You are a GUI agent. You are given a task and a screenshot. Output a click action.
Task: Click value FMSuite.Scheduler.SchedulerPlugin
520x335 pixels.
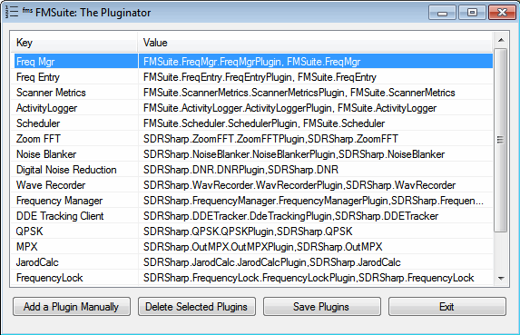click(x=264, y=123)
